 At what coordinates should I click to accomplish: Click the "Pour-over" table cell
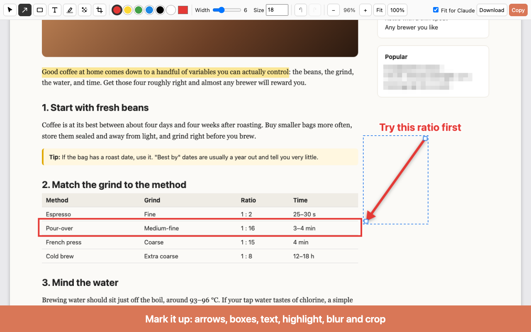coord(59,228)
